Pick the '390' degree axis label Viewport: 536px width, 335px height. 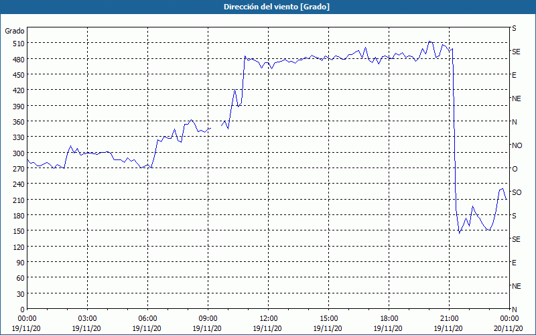[19, 107]
